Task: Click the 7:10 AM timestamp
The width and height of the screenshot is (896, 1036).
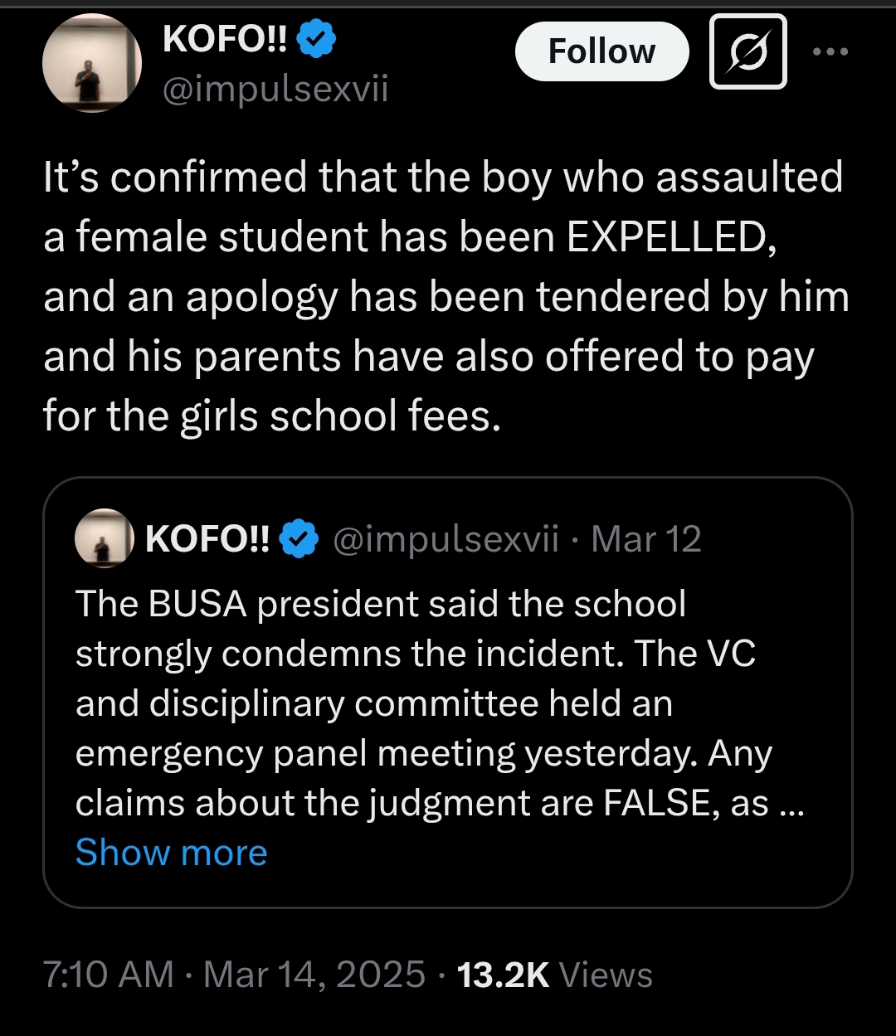Action: [x=109, y=975]
